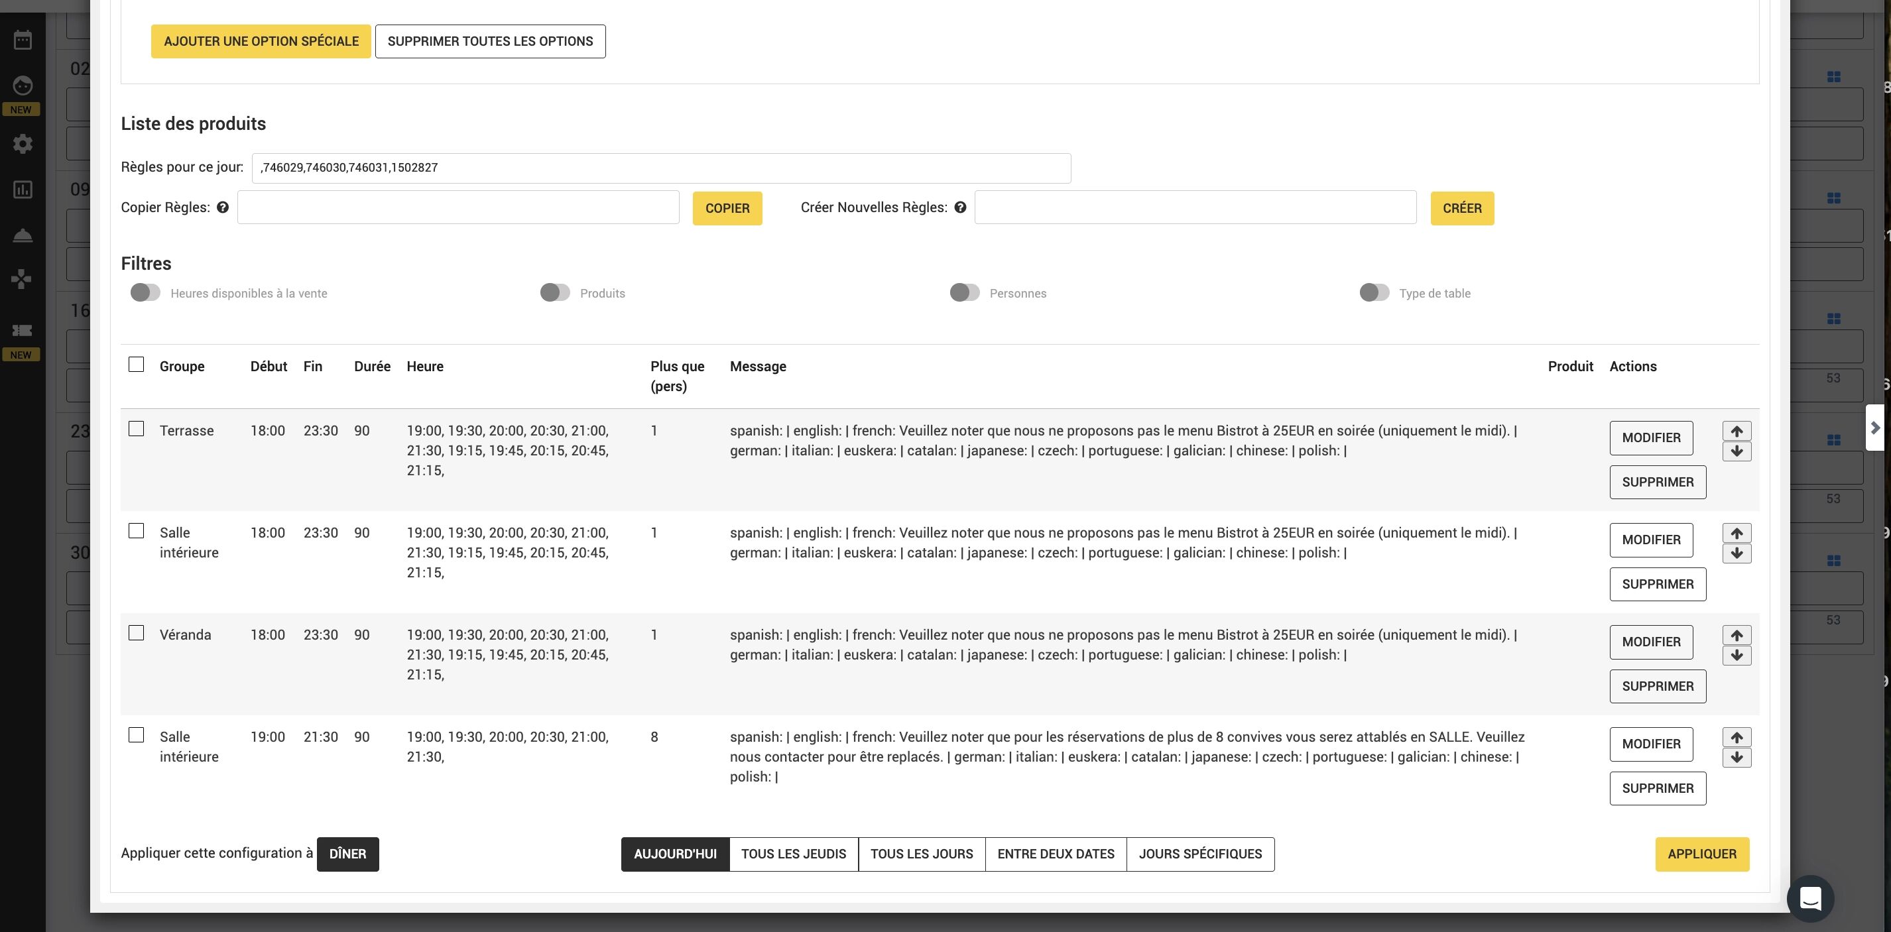Click the help icon beside Copier Règles
This screenshot has width=1891, height=932.
222,207
